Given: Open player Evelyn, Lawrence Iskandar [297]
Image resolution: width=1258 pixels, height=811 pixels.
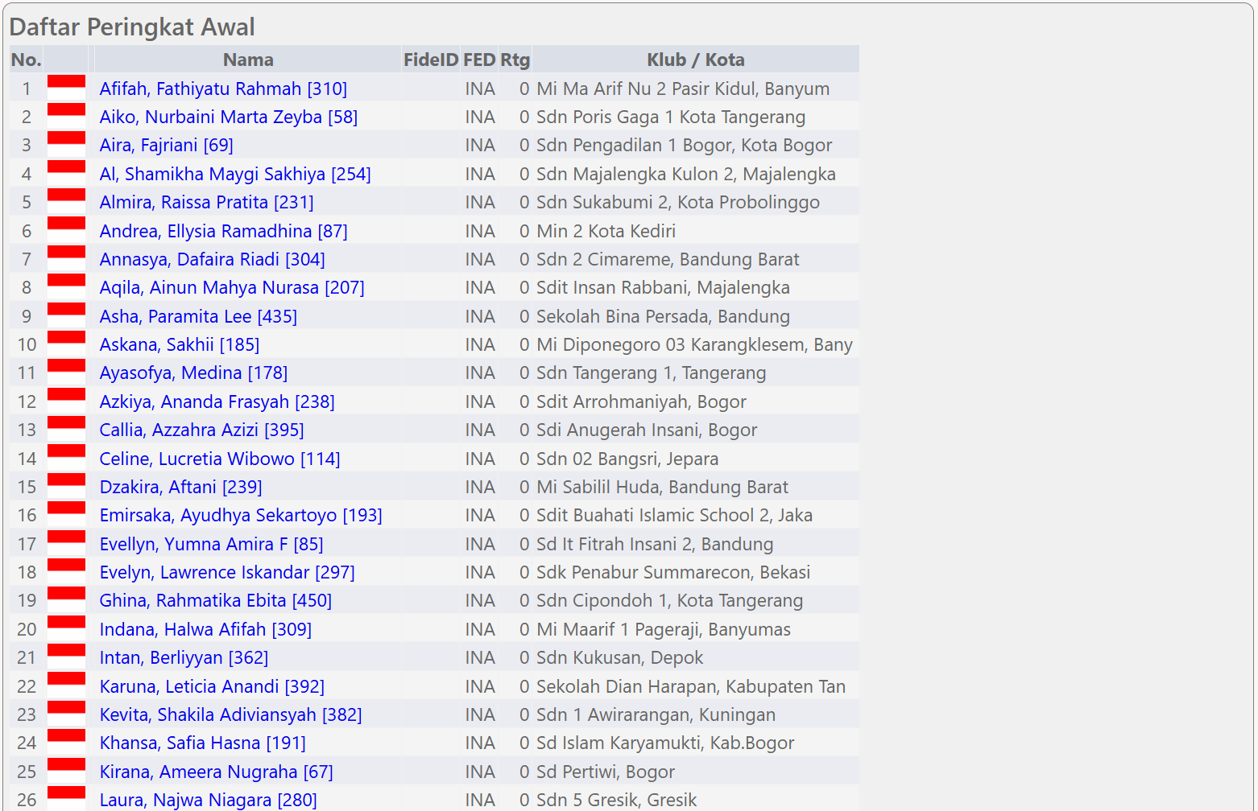Looking at the screenshot, I should tap(227, 572).
